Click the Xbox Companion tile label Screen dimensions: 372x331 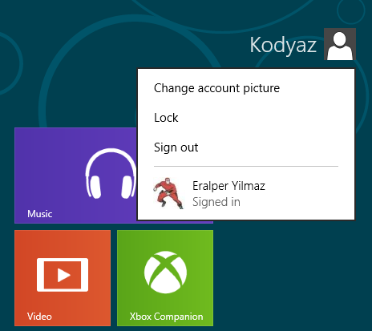click(x=167, y=317)
